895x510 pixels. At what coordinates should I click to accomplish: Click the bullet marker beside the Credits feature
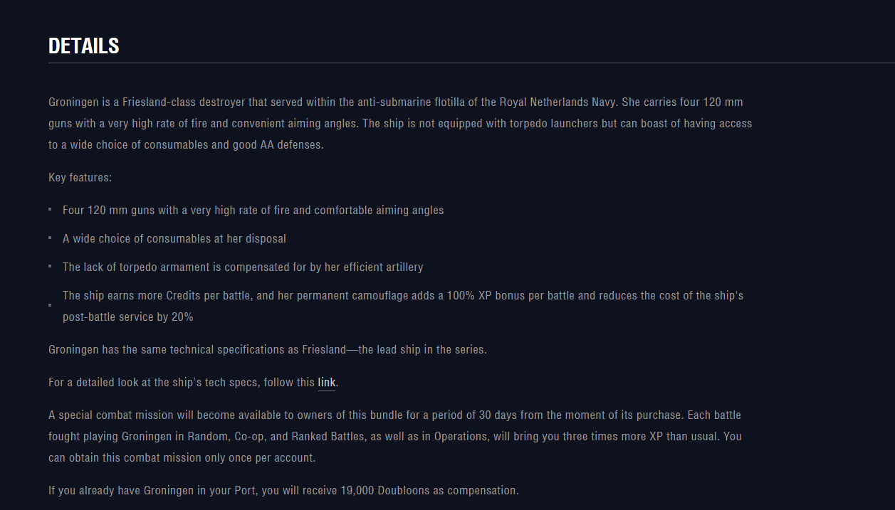coord(50,305)
